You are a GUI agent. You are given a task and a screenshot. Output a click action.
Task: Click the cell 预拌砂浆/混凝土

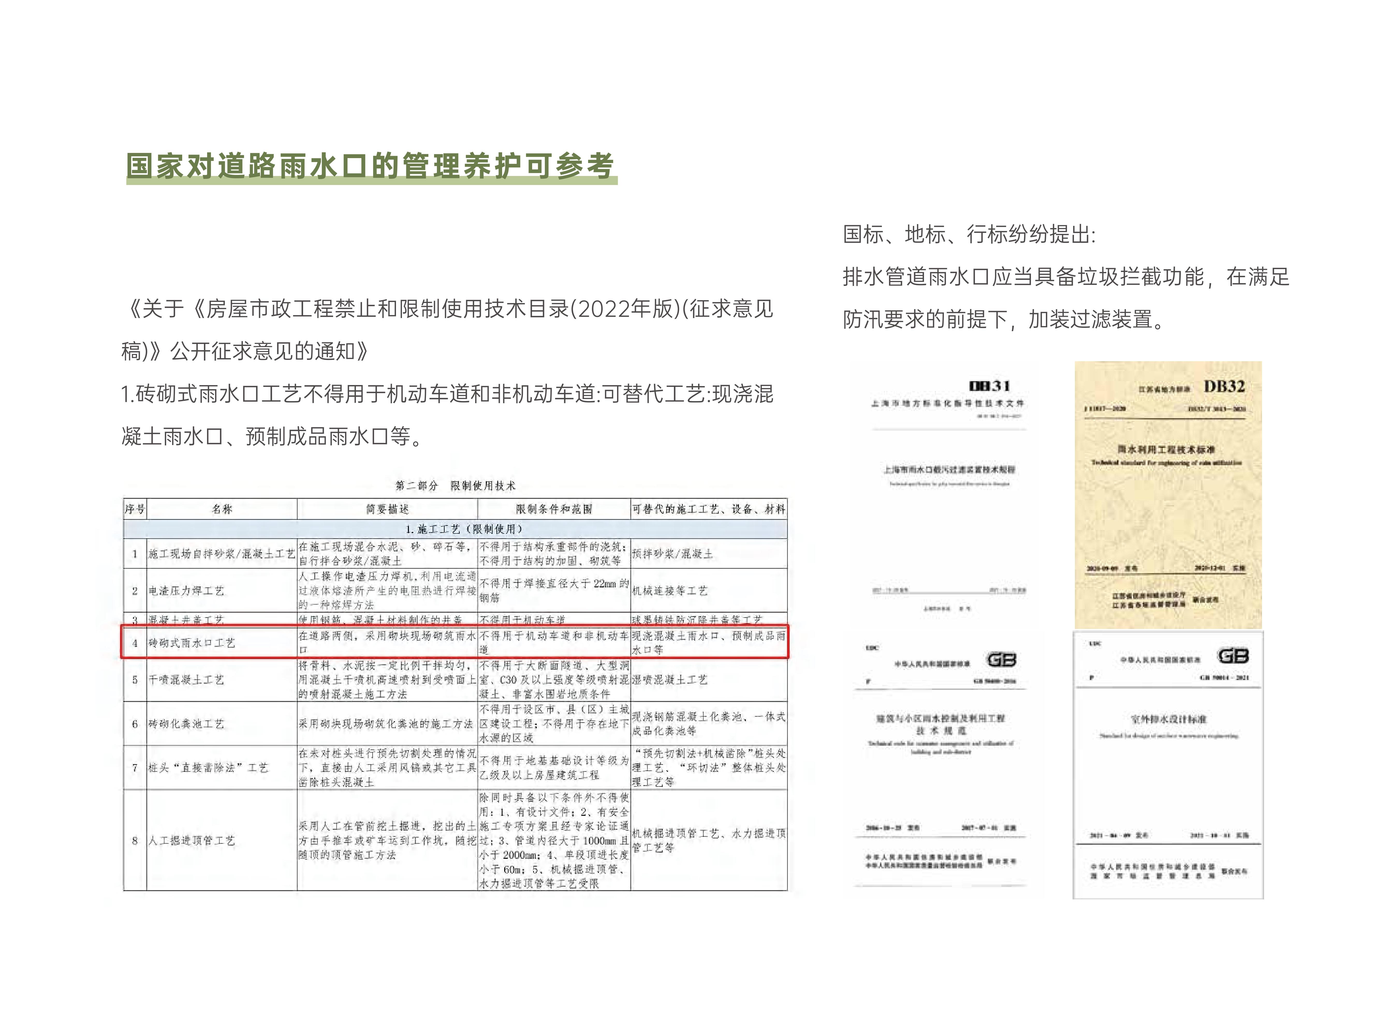coord(709,553)
